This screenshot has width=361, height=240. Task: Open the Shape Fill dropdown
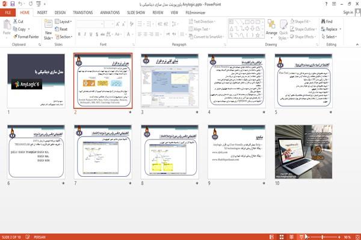coord(300,22)
